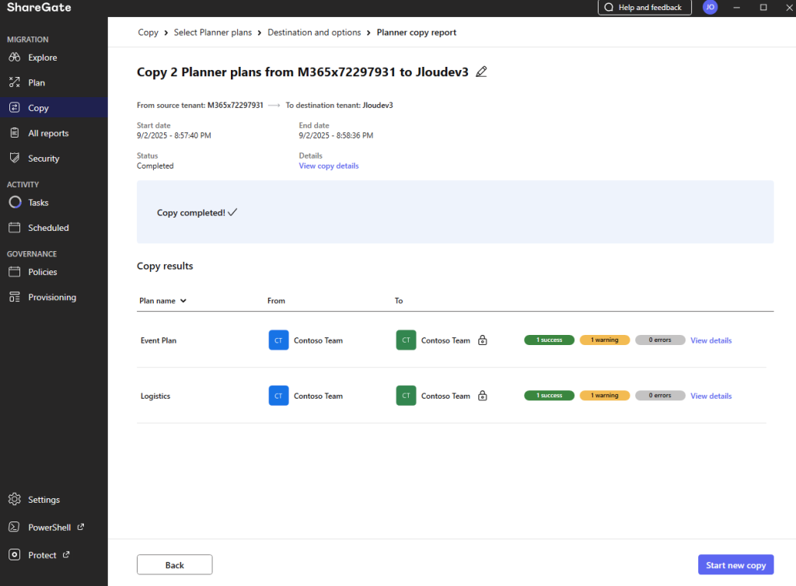The width and height of the screenshot is (796, 586).
Task: Click the JO user avatar
Action: (710, 7)
